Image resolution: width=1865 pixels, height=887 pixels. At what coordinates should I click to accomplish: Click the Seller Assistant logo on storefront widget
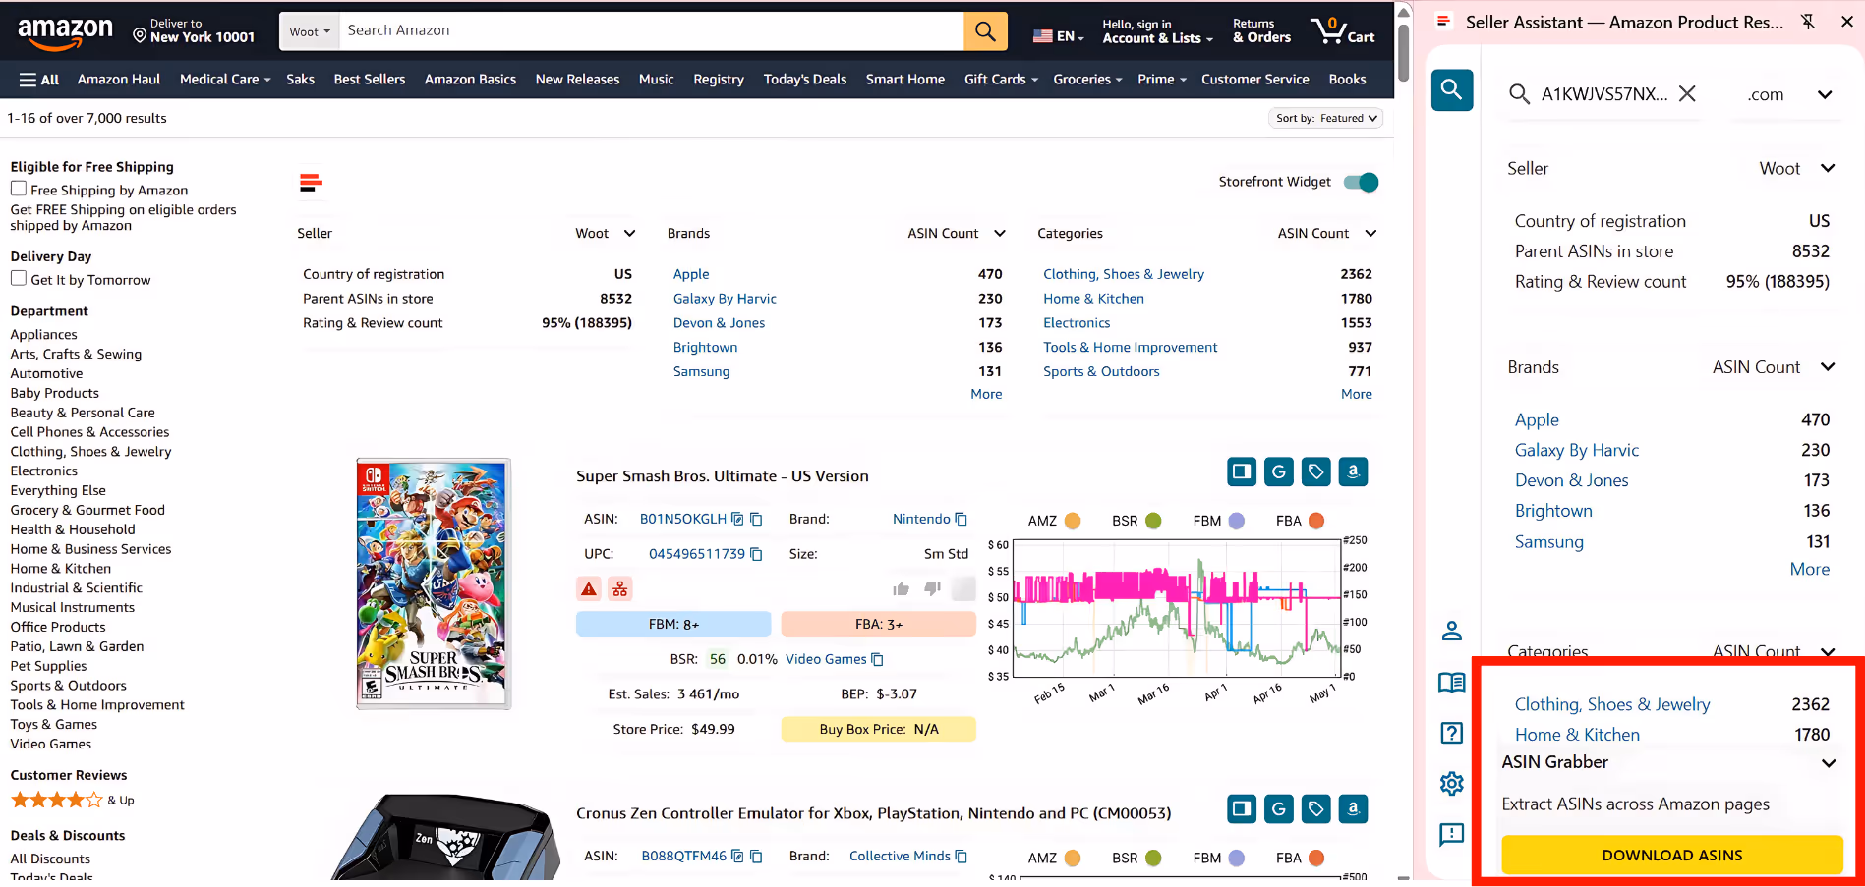click(x=311, y=182)
